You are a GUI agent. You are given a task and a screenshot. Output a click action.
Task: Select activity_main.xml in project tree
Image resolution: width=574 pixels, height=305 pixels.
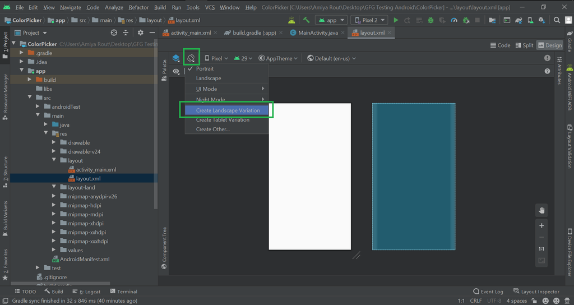tap(96, 169)
